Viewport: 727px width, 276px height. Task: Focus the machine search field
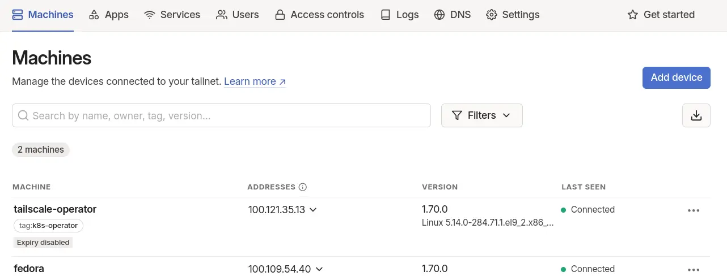pyautogui.click(x=221, y=115)
